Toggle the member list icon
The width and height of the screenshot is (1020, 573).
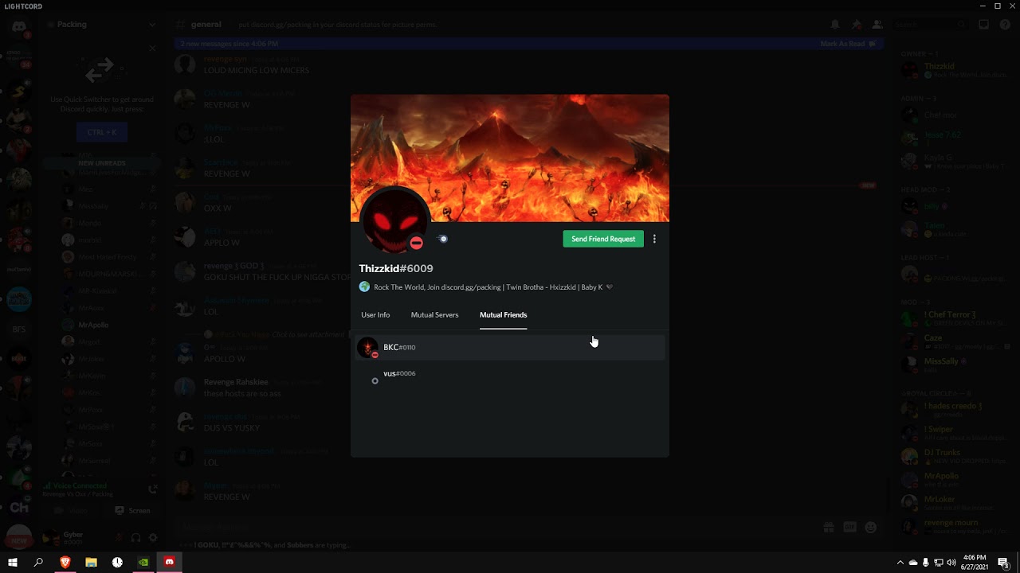(877, 25)
